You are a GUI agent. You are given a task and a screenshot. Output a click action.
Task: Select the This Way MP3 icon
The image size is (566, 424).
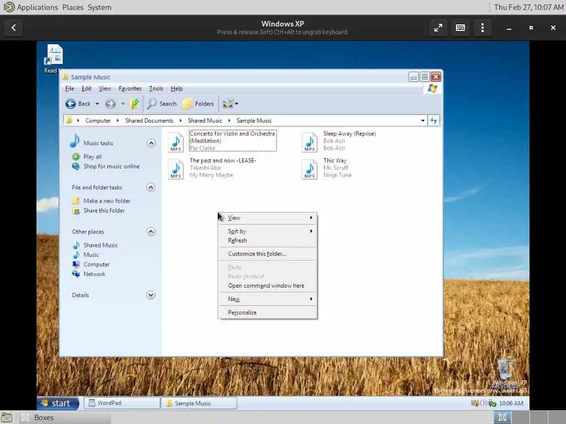(310, 169)
